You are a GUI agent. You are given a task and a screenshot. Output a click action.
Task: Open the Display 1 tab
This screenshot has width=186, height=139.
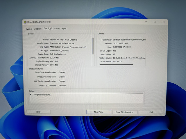(x=38, y=29)
